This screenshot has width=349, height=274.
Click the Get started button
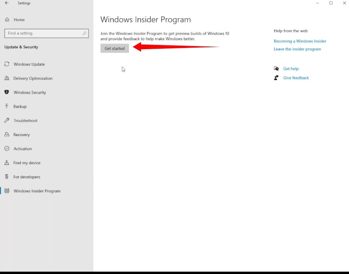tap(115, 48)
